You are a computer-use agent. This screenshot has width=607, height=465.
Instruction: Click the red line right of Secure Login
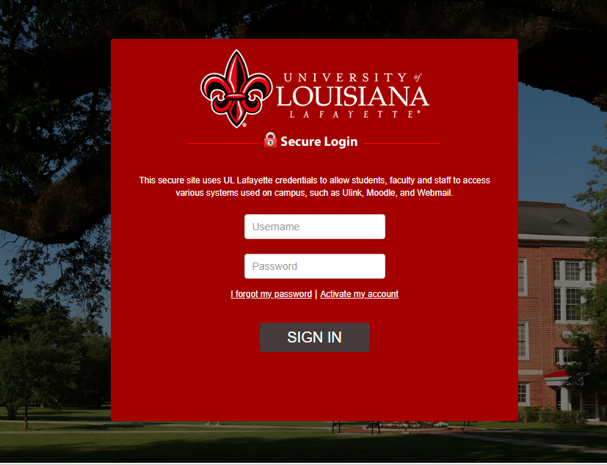tap(401, 143)
